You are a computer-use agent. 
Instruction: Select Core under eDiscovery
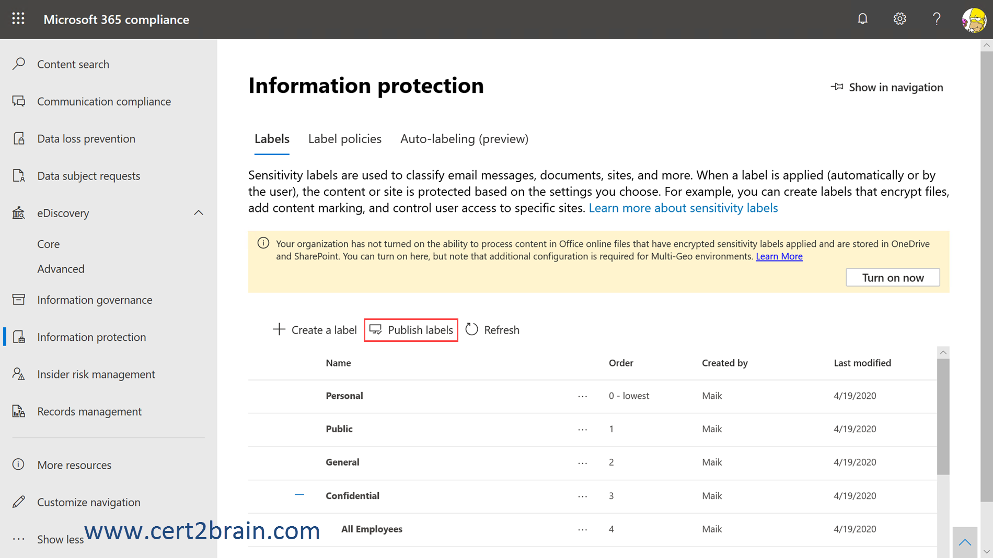(x=49, y=244)
